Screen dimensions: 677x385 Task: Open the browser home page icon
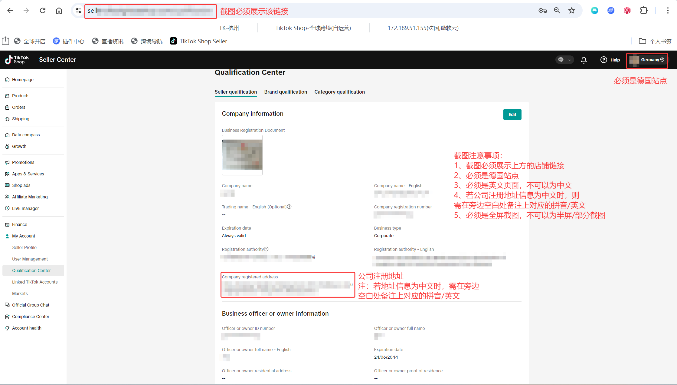pos(59,11)
